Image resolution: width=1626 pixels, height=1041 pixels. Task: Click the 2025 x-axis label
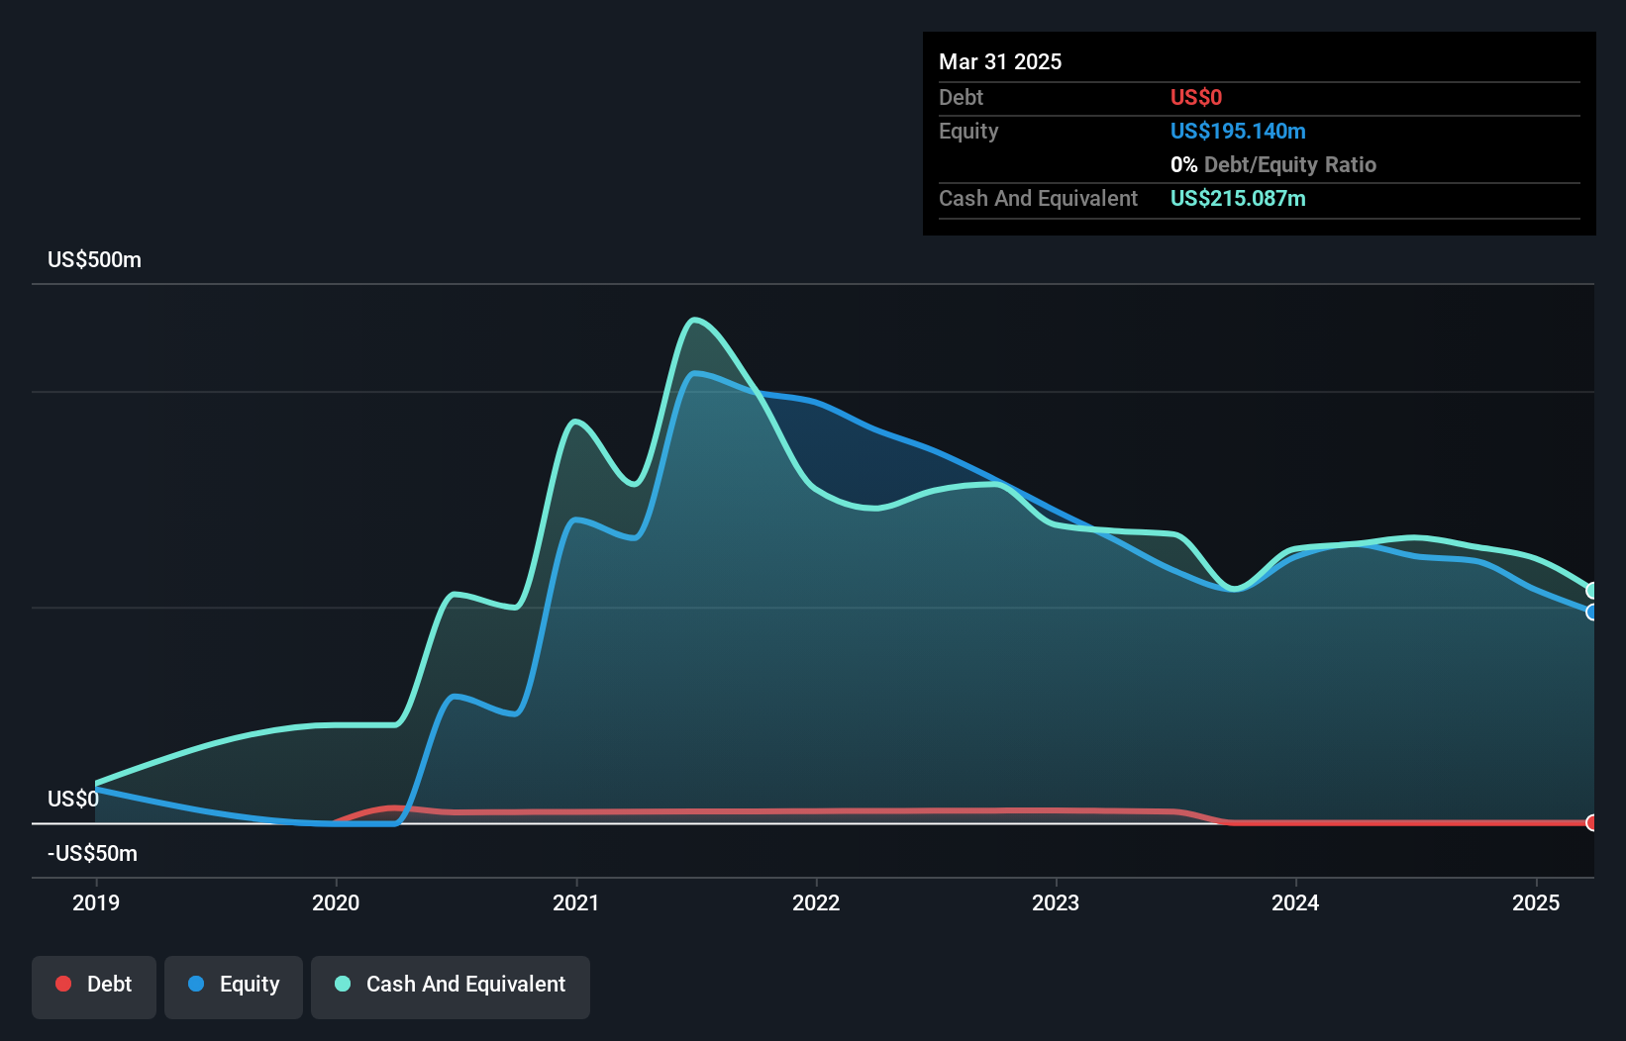coord(1536,902)
